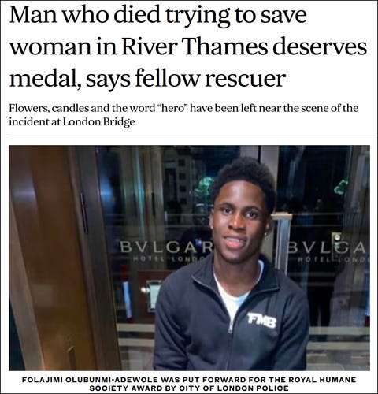Click the right BVLGARI sign in the photo

326,247
